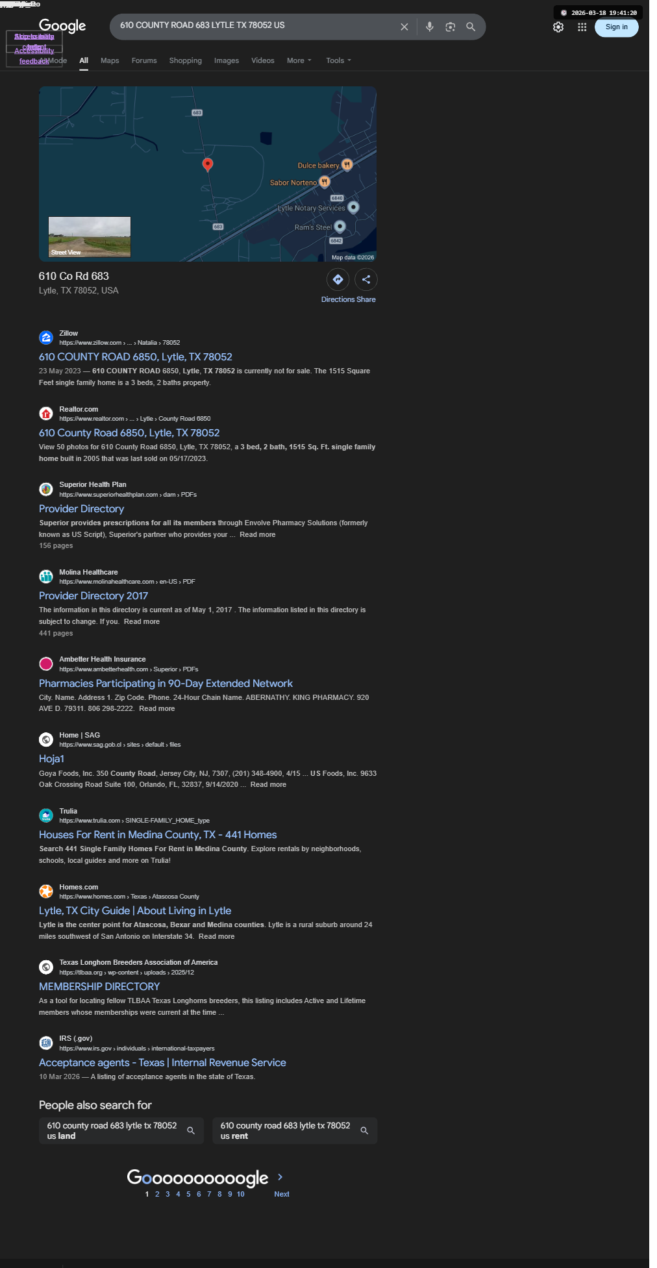Open the settings gear icon
657x1268 pixels.
[x=558, y=27]
